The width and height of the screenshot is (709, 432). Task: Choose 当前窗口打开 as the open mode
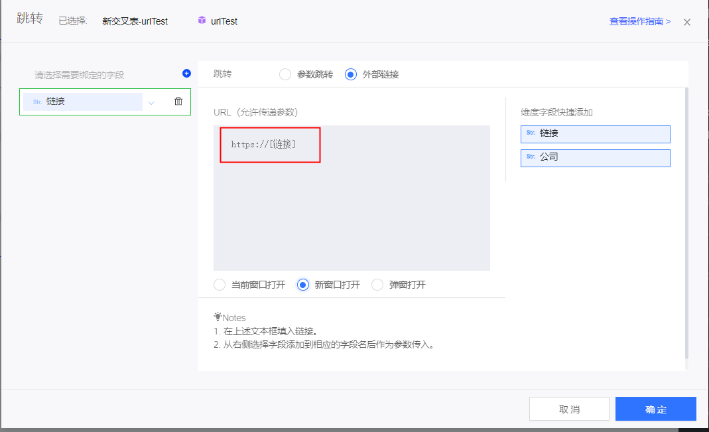220,285
